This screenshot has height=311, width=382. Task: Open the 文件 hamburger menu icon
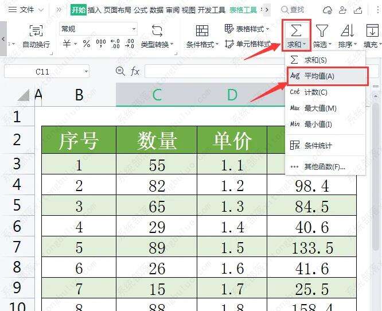(x=12, y=10)
